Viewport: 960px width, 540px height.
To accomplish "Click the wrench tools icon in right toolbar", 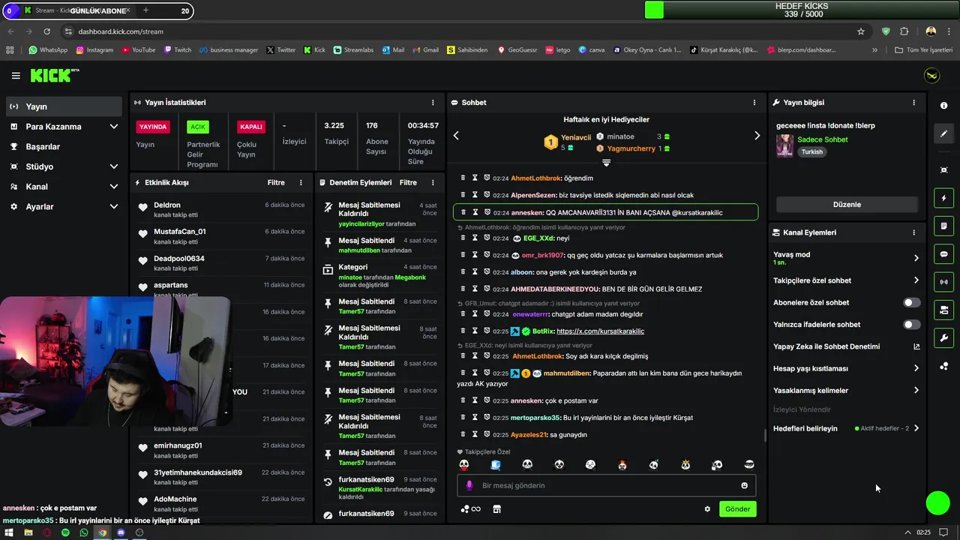I will 943,337.
